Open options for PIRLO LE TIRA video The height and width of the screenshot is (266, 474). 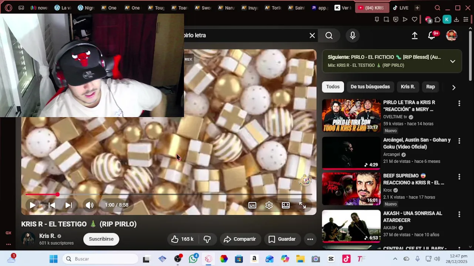coord(459,103)
